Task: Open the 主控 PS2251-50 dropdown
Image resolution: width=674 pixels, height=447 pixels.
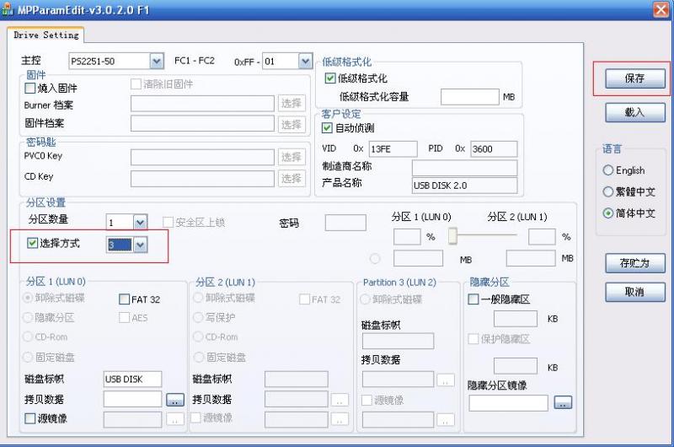Action: (156, 61)
